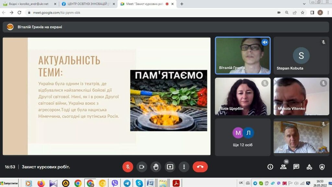Open the chat with everyone panel

point(296,167)
